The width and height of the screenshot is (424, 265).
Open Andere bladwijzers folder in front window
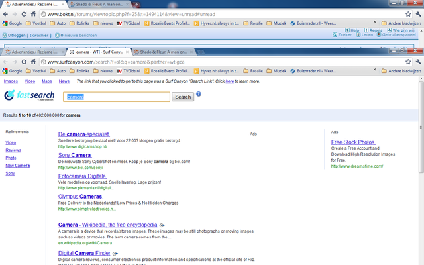click(x=401, y=71)
